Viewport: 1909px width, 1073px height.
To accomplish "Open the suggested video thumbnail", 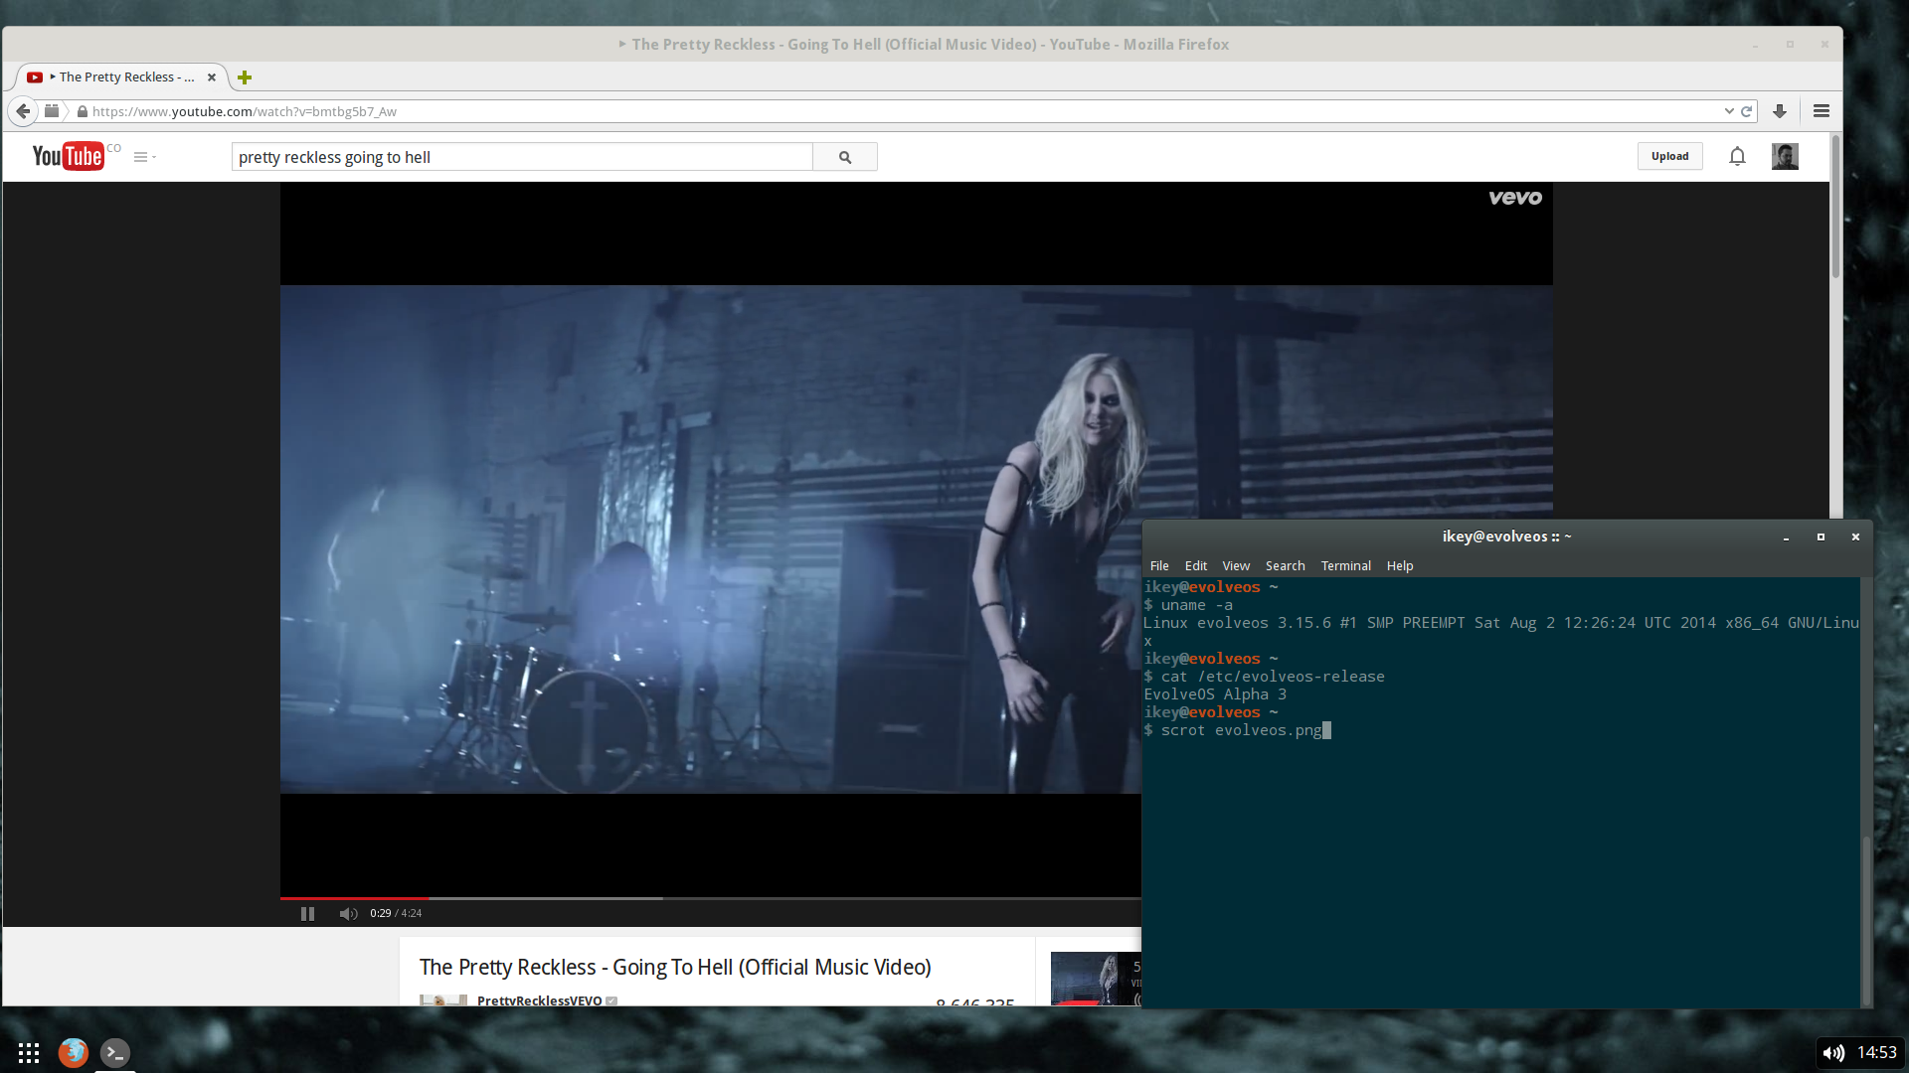I will click(x=1096, y=979).
